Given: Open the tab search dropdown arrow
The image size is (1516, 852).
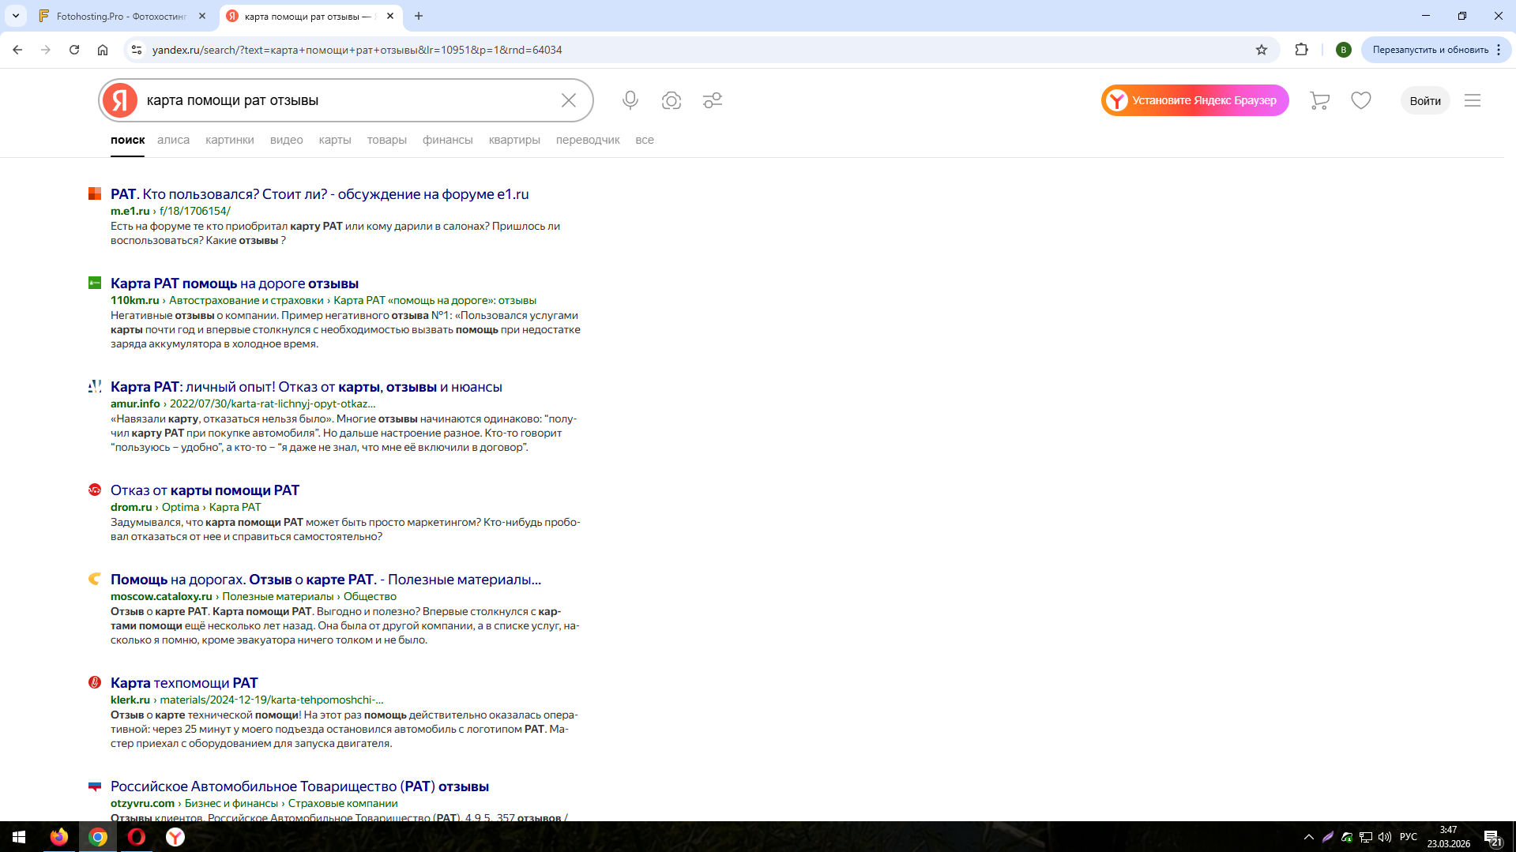Looking at the screenshot, I should point(16,16).
